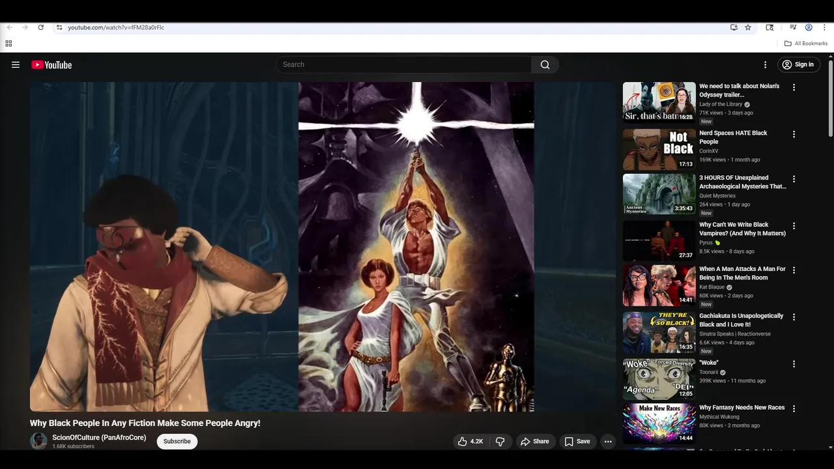Open title 'We need to talk about Nolan's Odyssey trailer'
The width and height of the screenshot is (834, 469).
tap(740, 91)
